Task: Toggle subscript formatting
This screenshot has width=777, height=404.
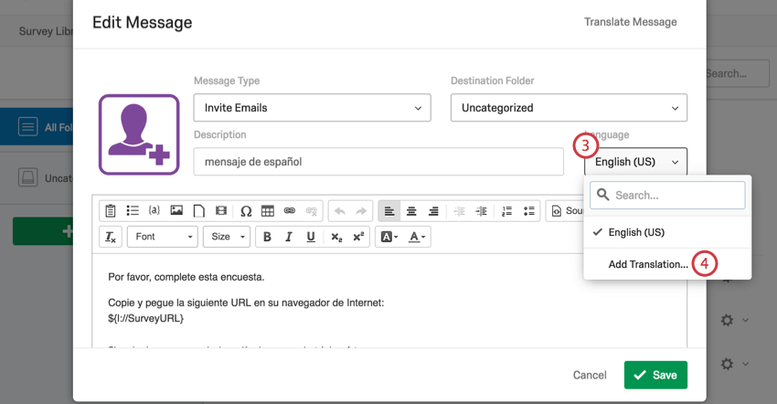Action: tap(336, 237)
